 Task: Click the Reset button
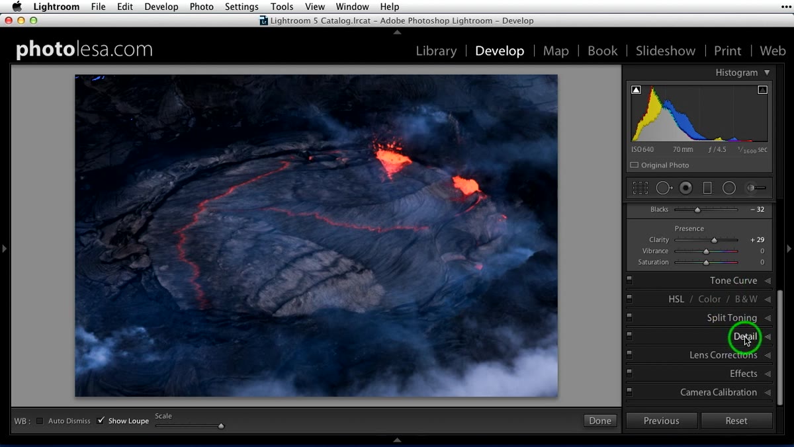pyautogui.click(x=736, y=421)
